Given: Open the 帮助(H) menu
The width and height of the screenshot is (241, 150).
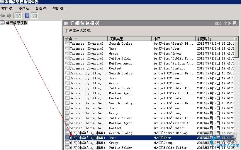Looking at the screenshot, I should click(x=58, y=8).
